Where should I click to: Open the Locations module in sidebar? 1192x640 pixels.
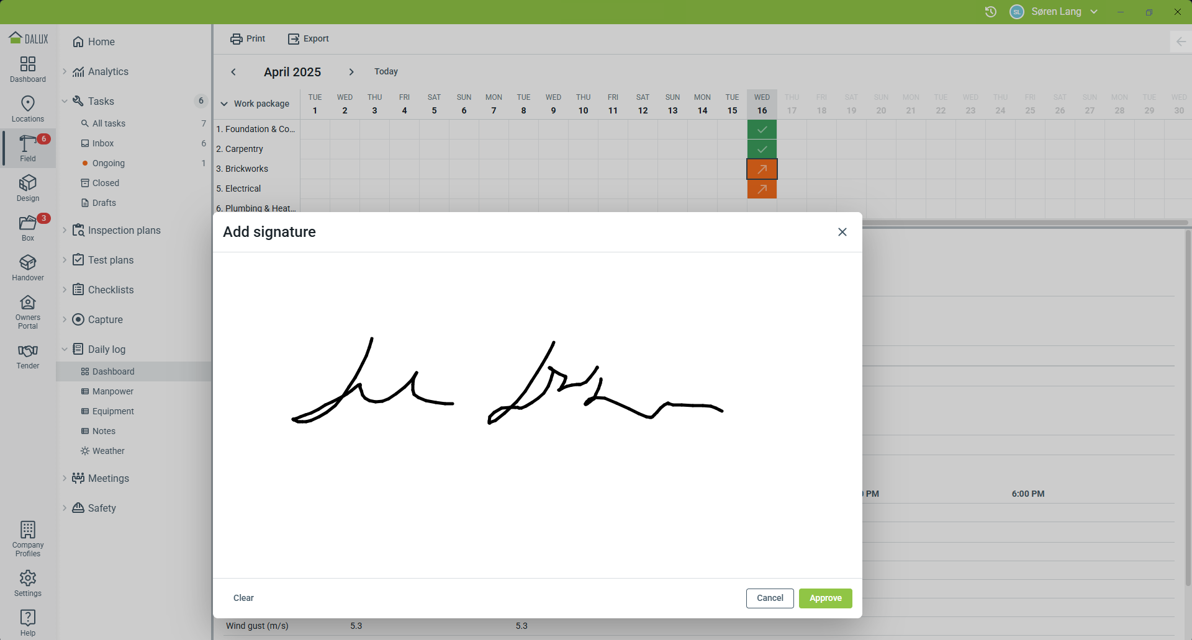[28, 109]
